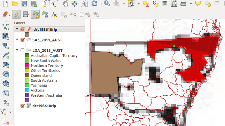Collapse the LGA_2015_AUST layer legend
Viewport: 225px width, 126px height.
pos(17,50)
